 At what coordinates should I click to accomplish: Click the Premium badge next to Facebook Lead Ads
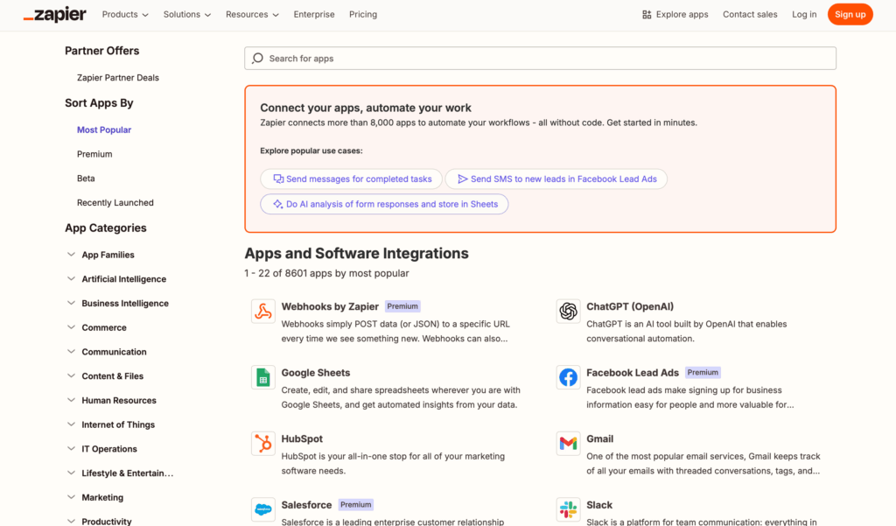[x=703, y=373]
